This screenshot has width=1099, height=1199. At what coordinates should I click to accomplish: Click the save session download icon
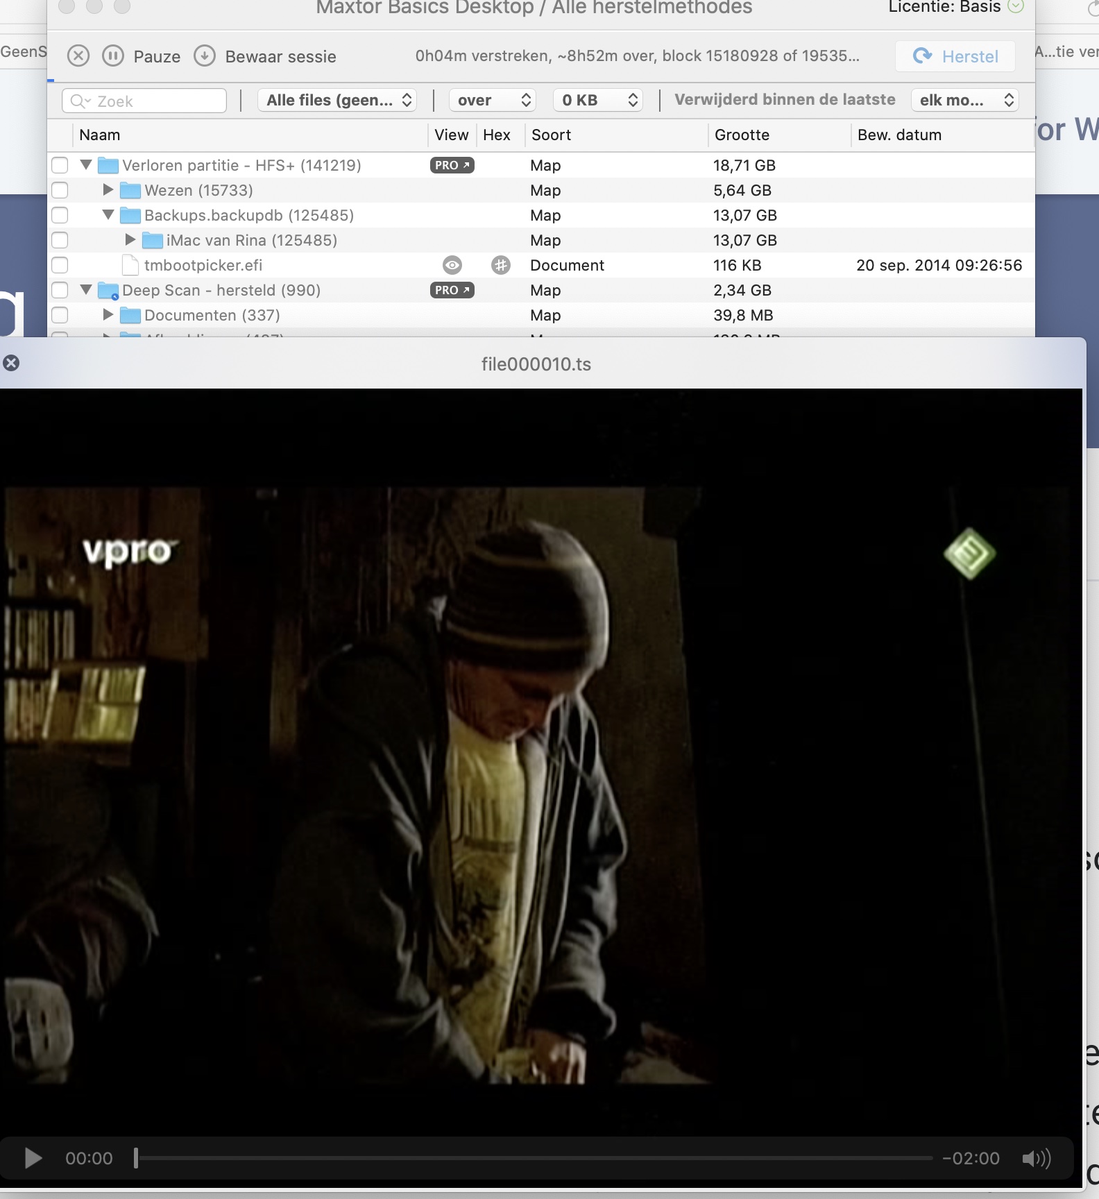coord(205,56)
